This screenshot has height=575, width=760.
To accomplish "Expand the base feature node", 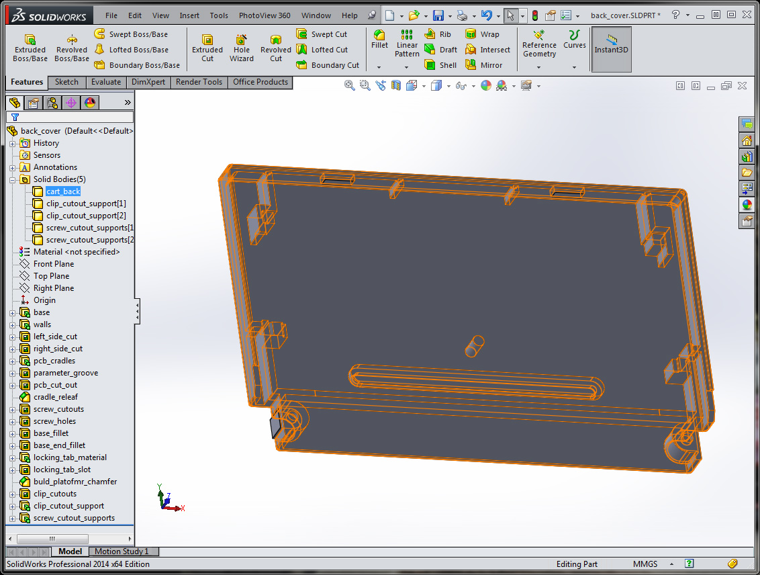I will (13, 313).
